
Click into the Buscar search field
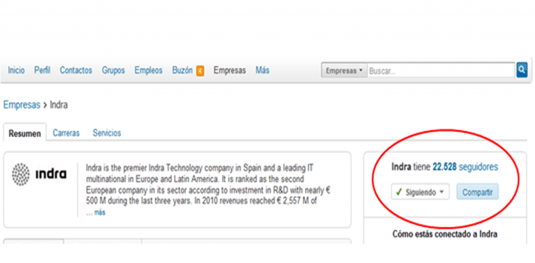coord(441,71)
